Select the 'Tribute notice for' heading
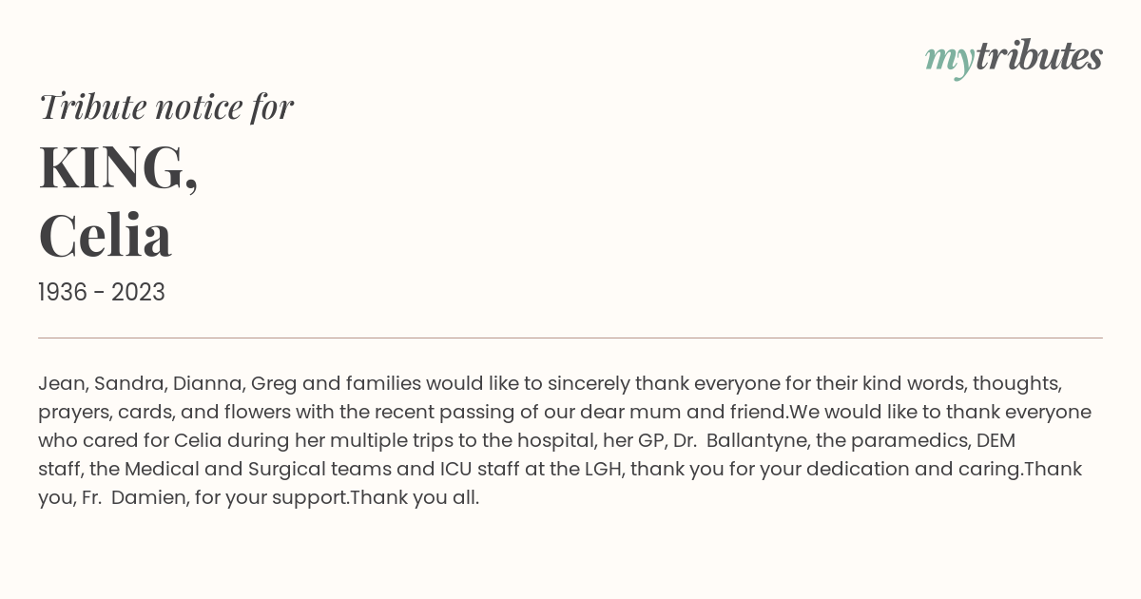Screen dimensions: 1141x599 pos(166,106)
